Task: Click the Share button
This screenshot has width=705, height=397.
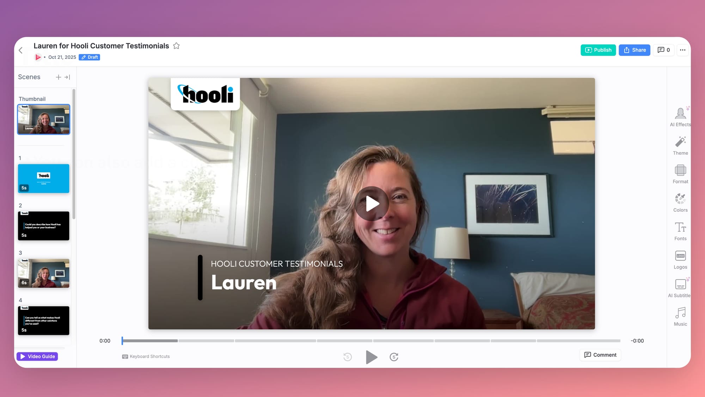Action: coord(634,50)
